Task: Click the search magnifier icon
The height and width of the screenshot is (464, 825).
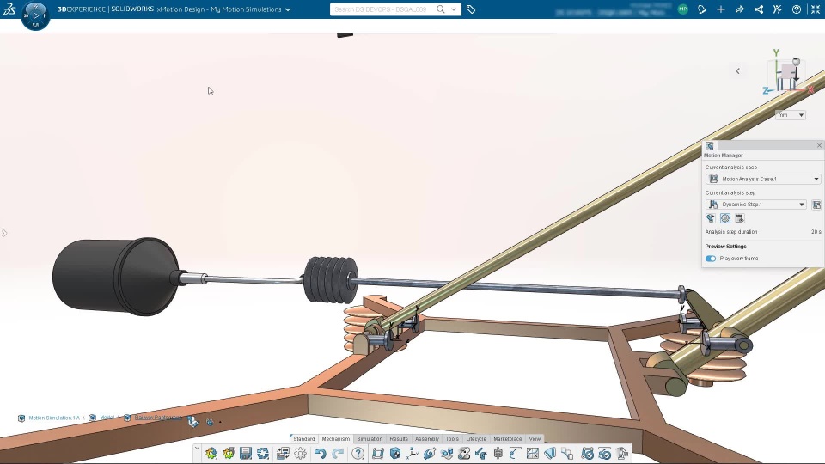Action: pos(440,9)
